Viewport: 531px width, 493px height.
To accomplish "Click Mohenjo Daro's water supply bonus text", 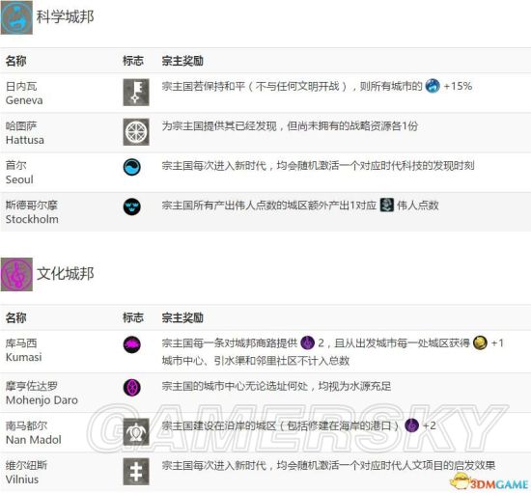I will point(276,386).
